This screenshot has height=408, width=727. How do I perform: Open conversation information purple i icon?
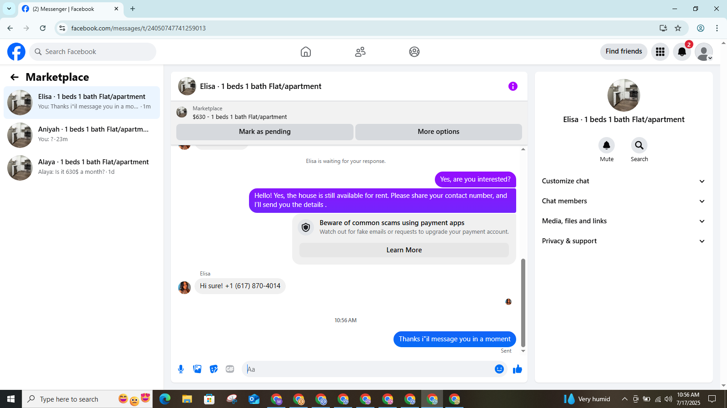[x=513, y=86]
